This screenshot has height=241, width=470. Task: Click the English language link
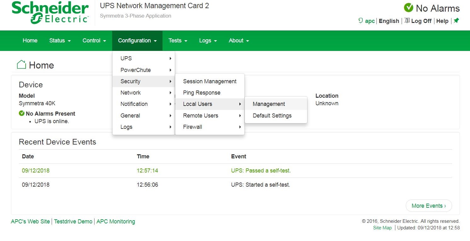(x=389, y=21)
